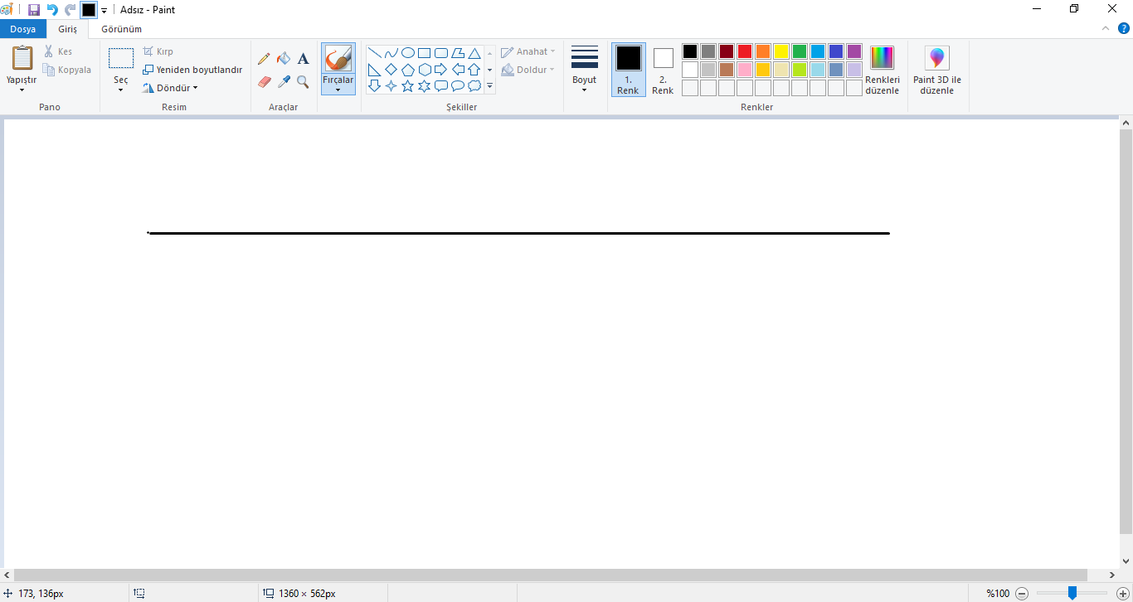
Task: Choose the Four-point star shape
Action: [x=391, y=85]
